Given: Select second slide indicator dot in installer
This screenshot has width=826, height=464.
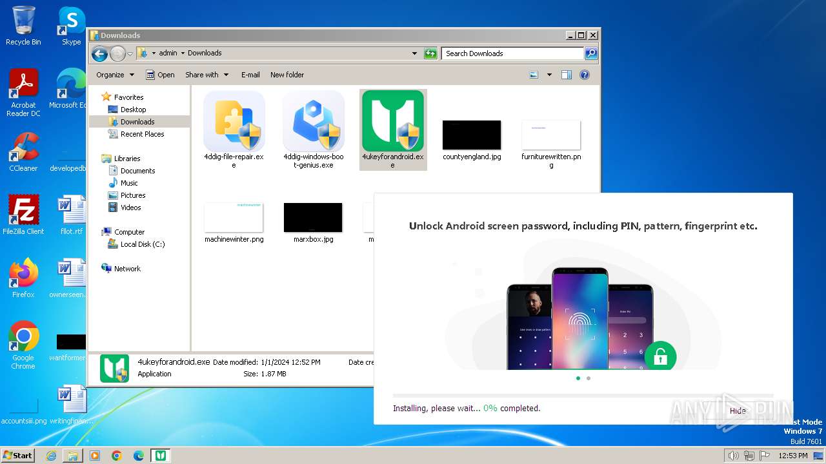Looking at the screenshot, I should point(588,378).
